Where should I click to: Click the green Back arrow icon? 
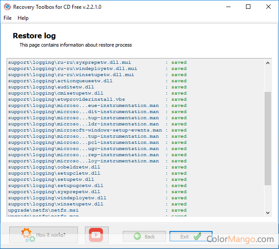point(137,236)
